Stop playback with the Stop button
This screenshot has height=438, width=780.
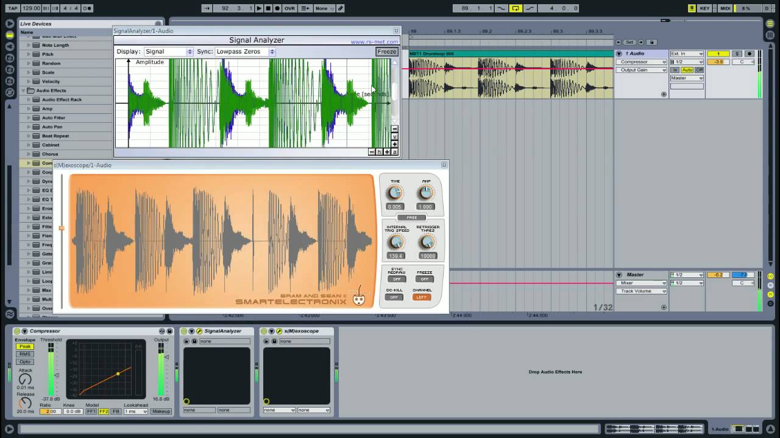pyautogui.click(x=268, y=9)
